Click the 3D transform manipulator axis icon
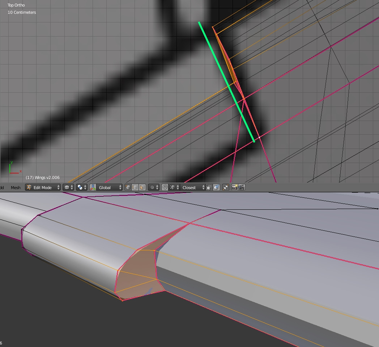The width and height of the screenshot is (379, 347). [x=92, y=187]
